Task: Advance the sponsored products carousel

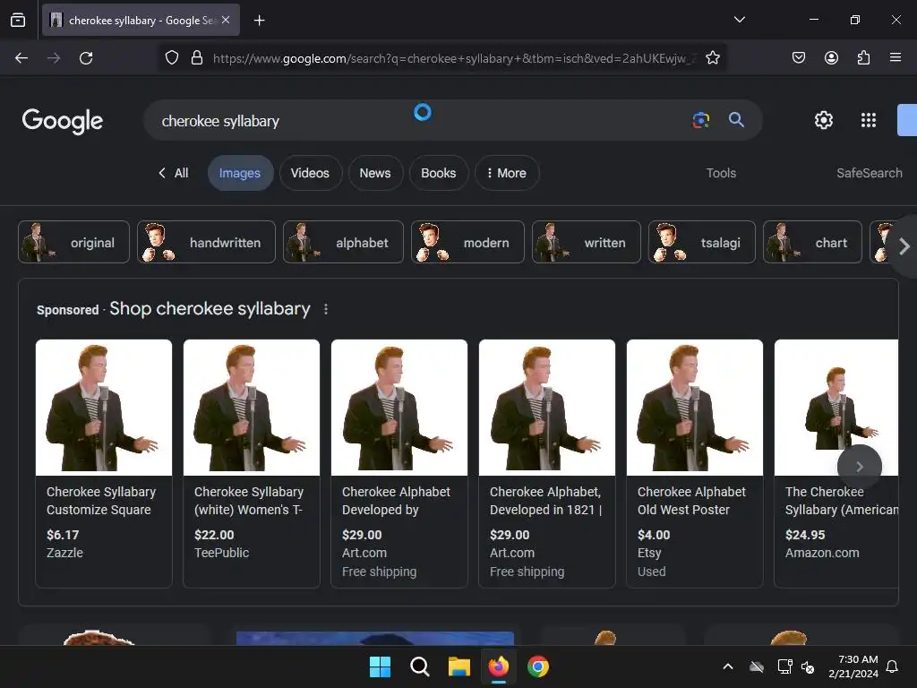Action: (859, 466)
